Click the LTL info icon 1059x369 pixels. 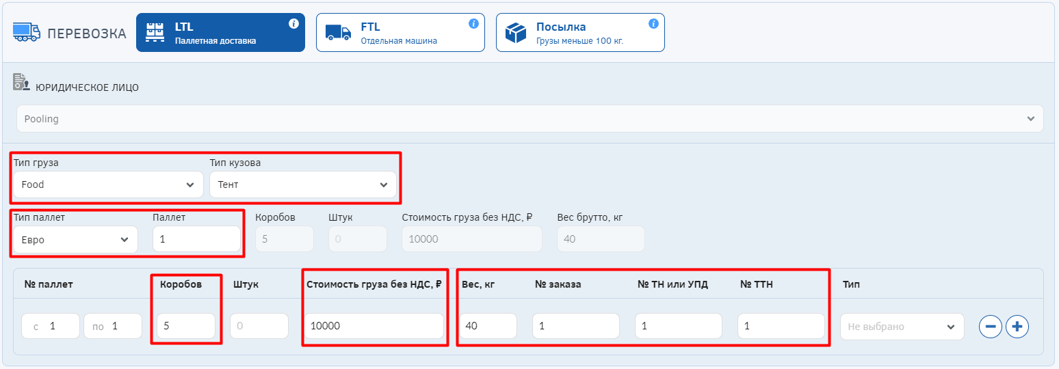tap(294, 24)
